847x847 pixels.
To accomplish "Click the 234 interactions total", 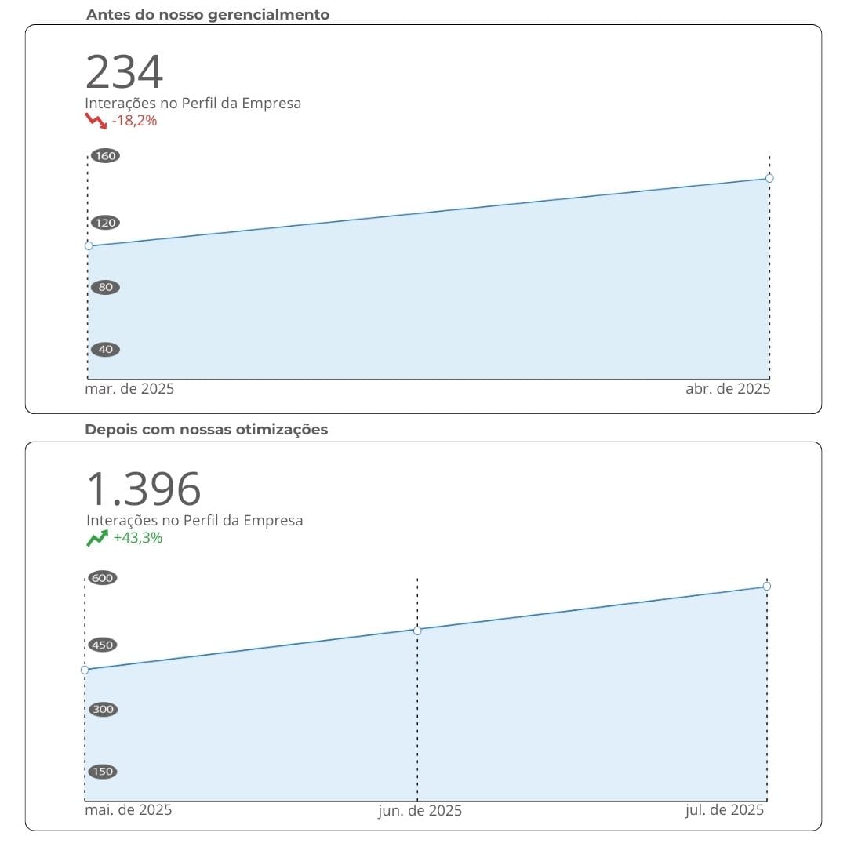I will tap(124, 72).
